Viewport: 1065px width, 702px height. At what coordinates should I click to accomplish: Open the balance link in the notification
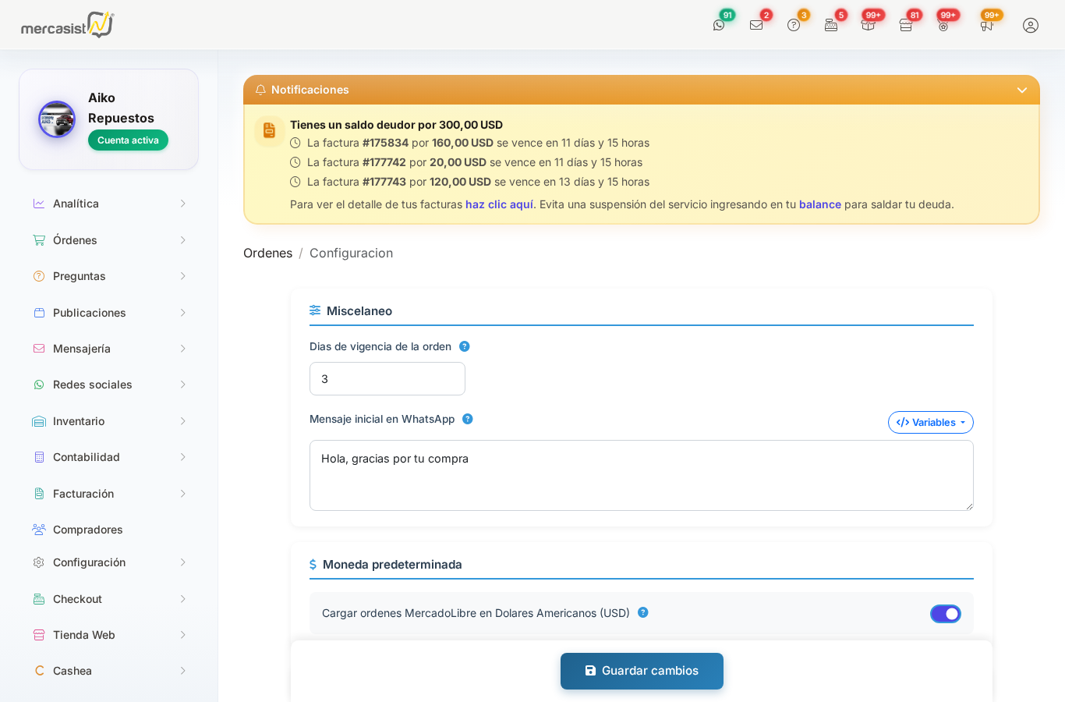(819, 204)
